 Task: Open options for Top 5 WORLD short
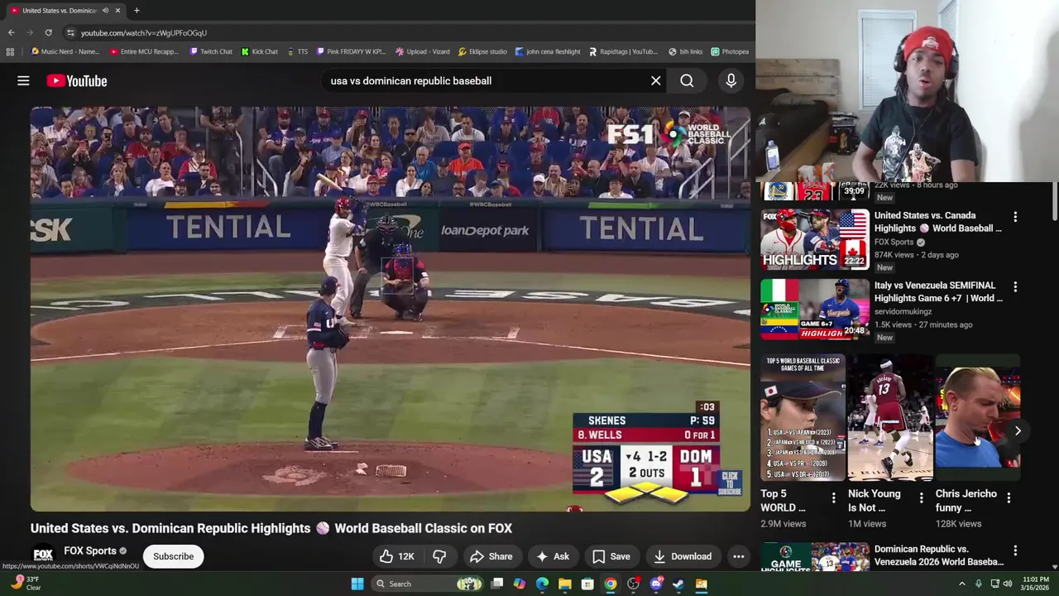click(x=833, y=497)
